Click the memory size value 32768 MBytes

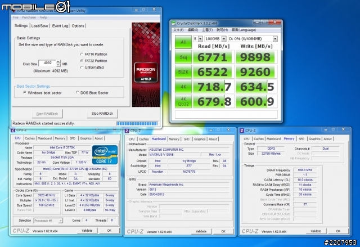coord(271,154)
